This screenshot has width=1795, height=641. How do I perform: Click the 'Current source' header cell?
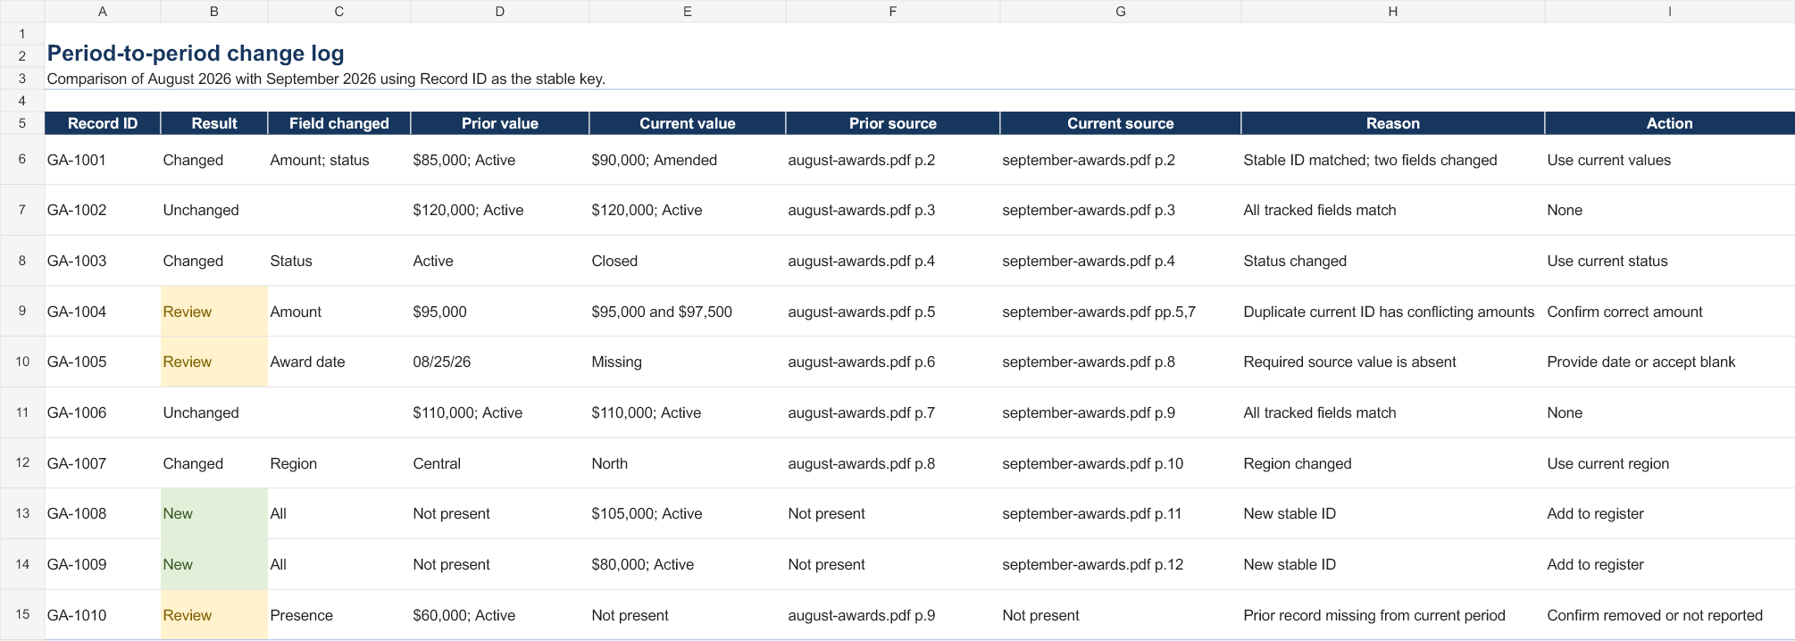pos(1121,123)
